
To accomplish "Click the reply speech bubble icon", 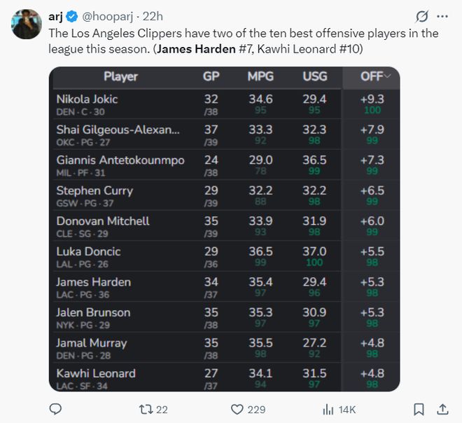I will pos(56,409).
